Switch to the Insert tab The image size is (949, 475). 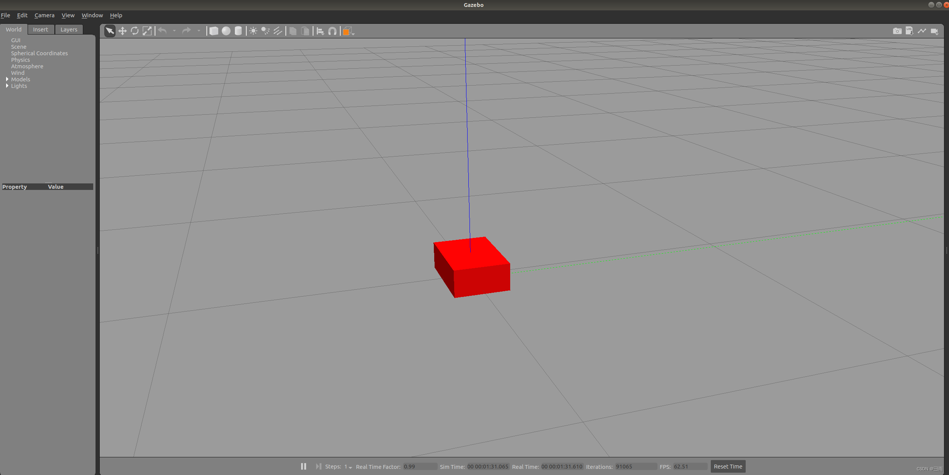40,29
